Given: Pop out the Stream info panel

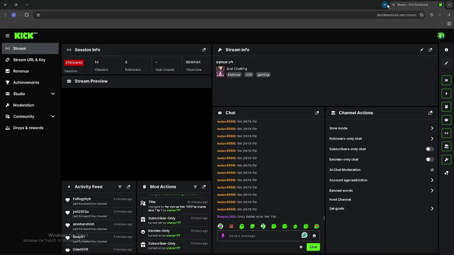Looking at the screenshot, I should [x=430, y=50].
